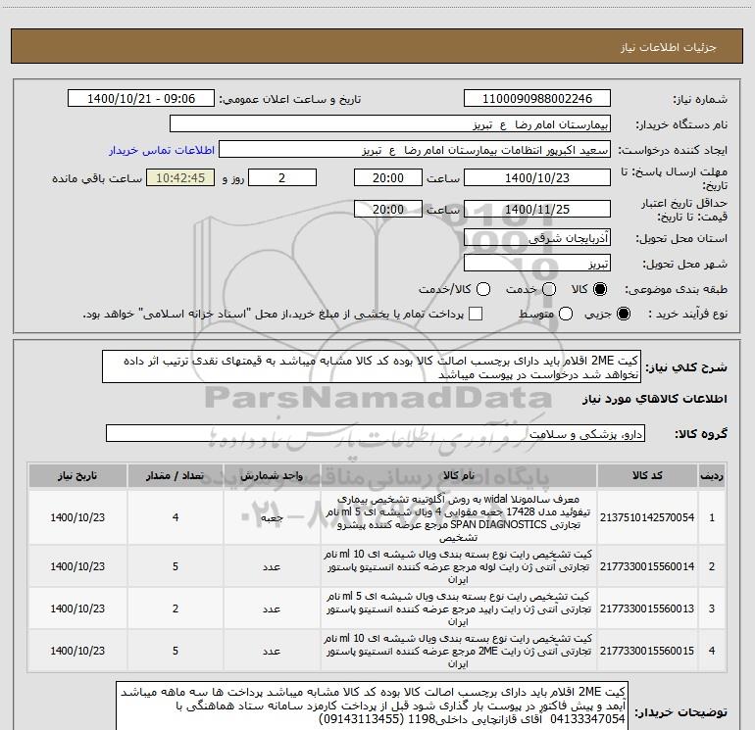
Task: Click the response deadline hour 20:00 field
Action: click(x=388, y=177)
